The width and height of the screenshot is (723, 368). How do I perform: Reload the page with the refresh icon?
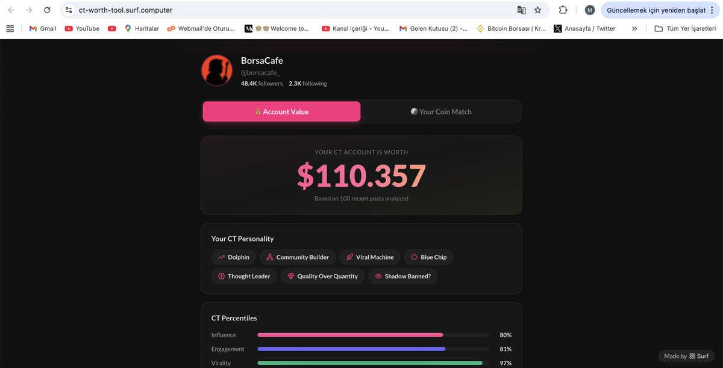tap(47, 10)
